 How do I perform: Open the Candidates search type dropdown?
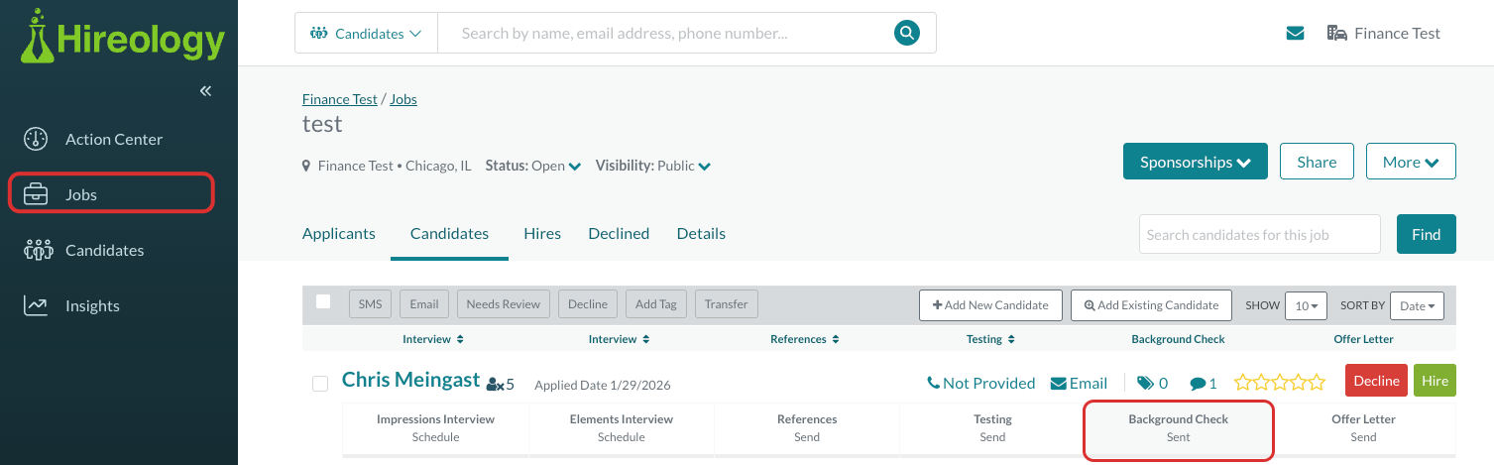tap(366, 33)
